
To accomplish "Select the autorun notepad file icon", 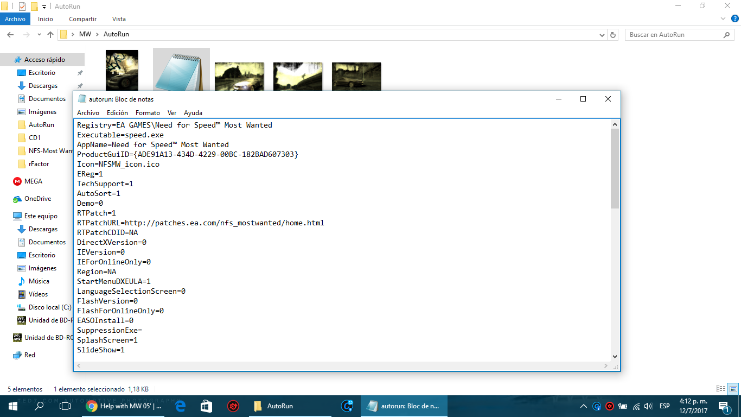I will coord(181,70).
